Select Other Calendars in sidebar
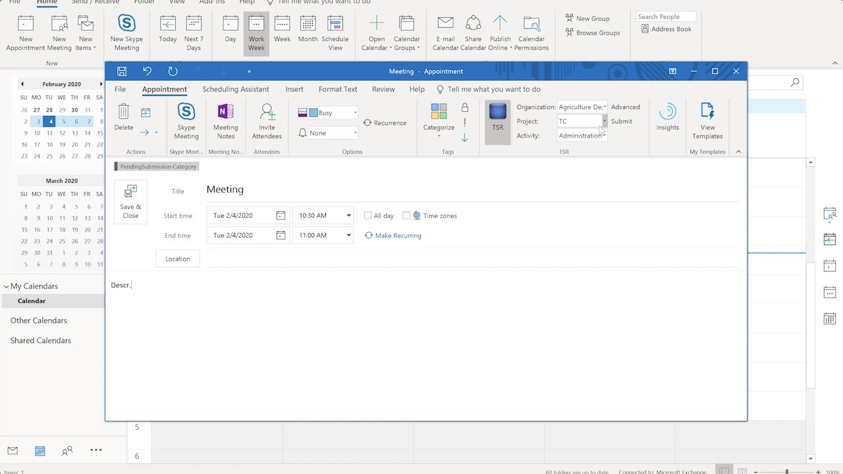Image resolution: width=843 pixels, height=474 pixels. 39,321
